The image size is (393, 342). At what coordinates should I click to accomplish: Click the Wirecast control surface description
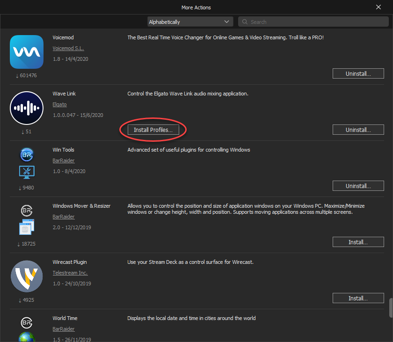point(190,262)
